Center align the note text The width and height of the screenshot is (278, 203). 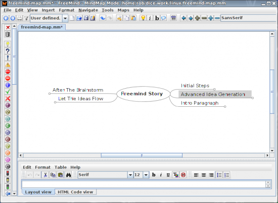(x=204, y=175)
